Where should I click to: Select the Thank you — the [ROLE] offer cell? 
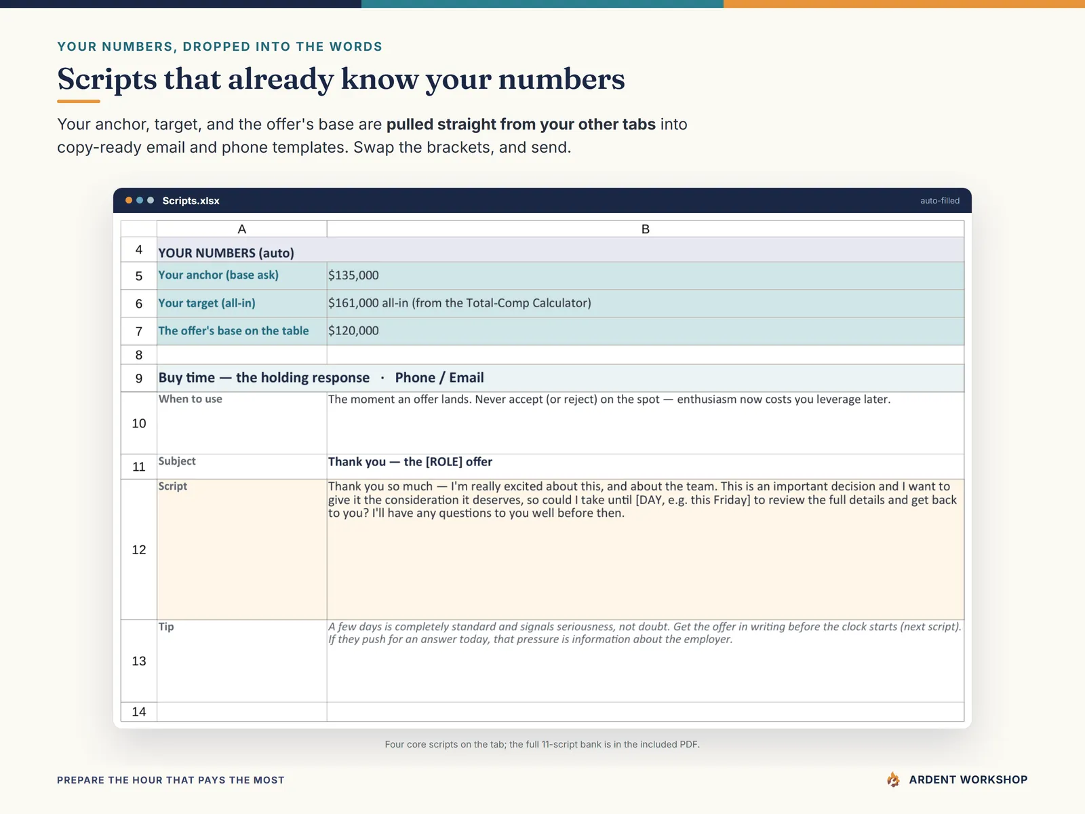646,467
